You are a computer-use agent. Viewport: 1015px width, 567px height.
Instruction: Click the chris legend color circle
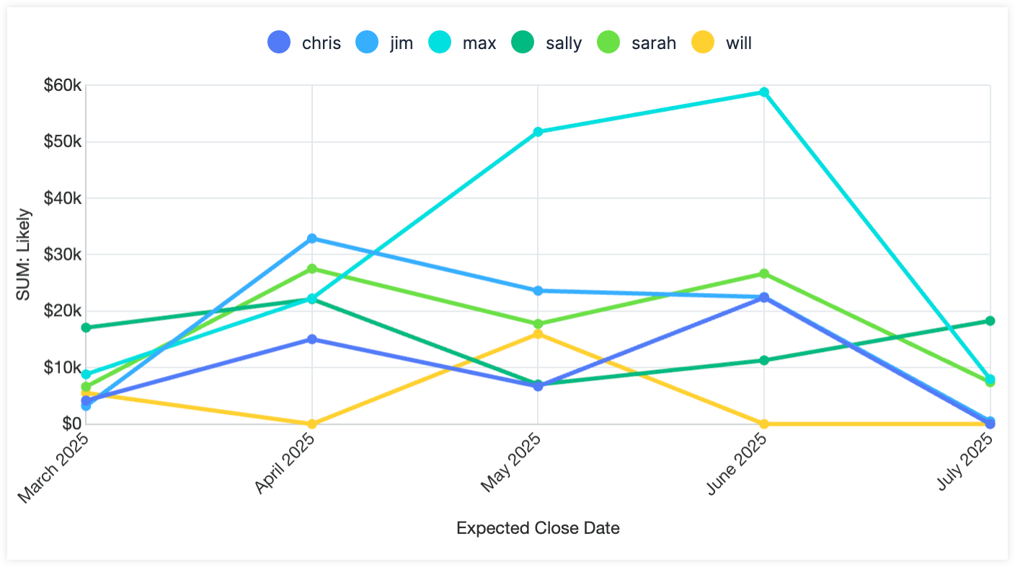point(279,43)
